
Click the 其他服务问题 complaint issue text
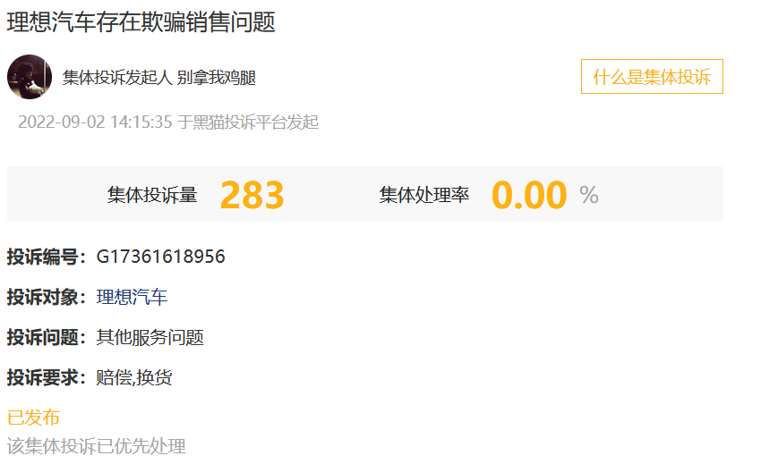coord(150,337)
